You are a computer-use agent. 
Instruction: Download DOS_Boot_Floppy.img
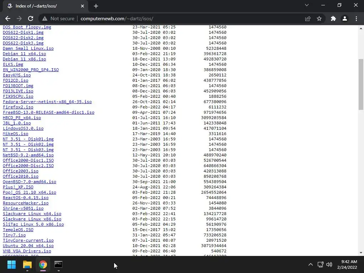click(27, 27)
